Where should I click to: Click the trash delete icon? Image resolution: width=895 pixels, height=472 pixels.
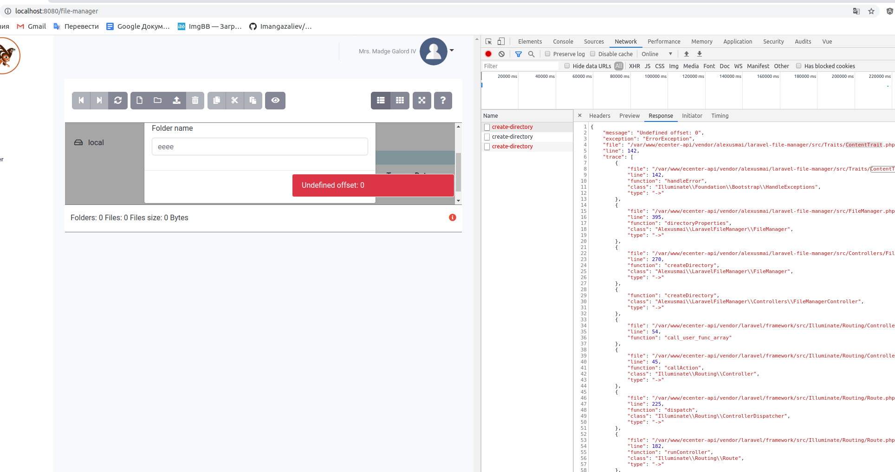(195, 100)
